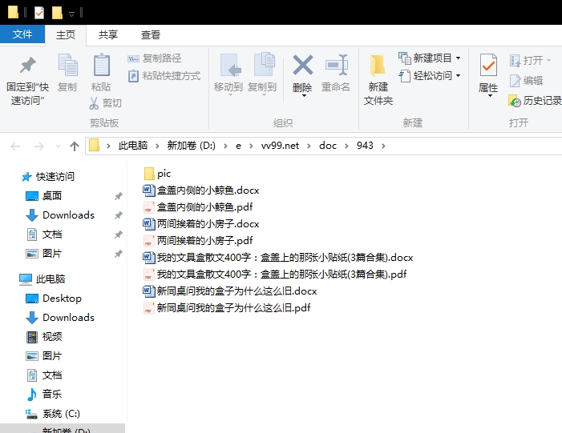Click the Paste (粘贴) clipboard icon
Image resolution: width=562 pixels, height=433 pixels.
pyautogui.click(x=102, y=65)
